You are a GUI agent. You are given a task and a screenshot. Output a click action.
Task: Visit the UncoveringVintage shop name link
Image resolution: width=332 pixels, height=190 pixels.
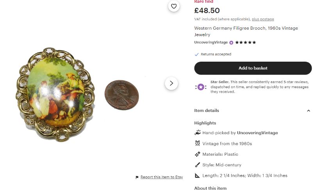click(211, 42)
